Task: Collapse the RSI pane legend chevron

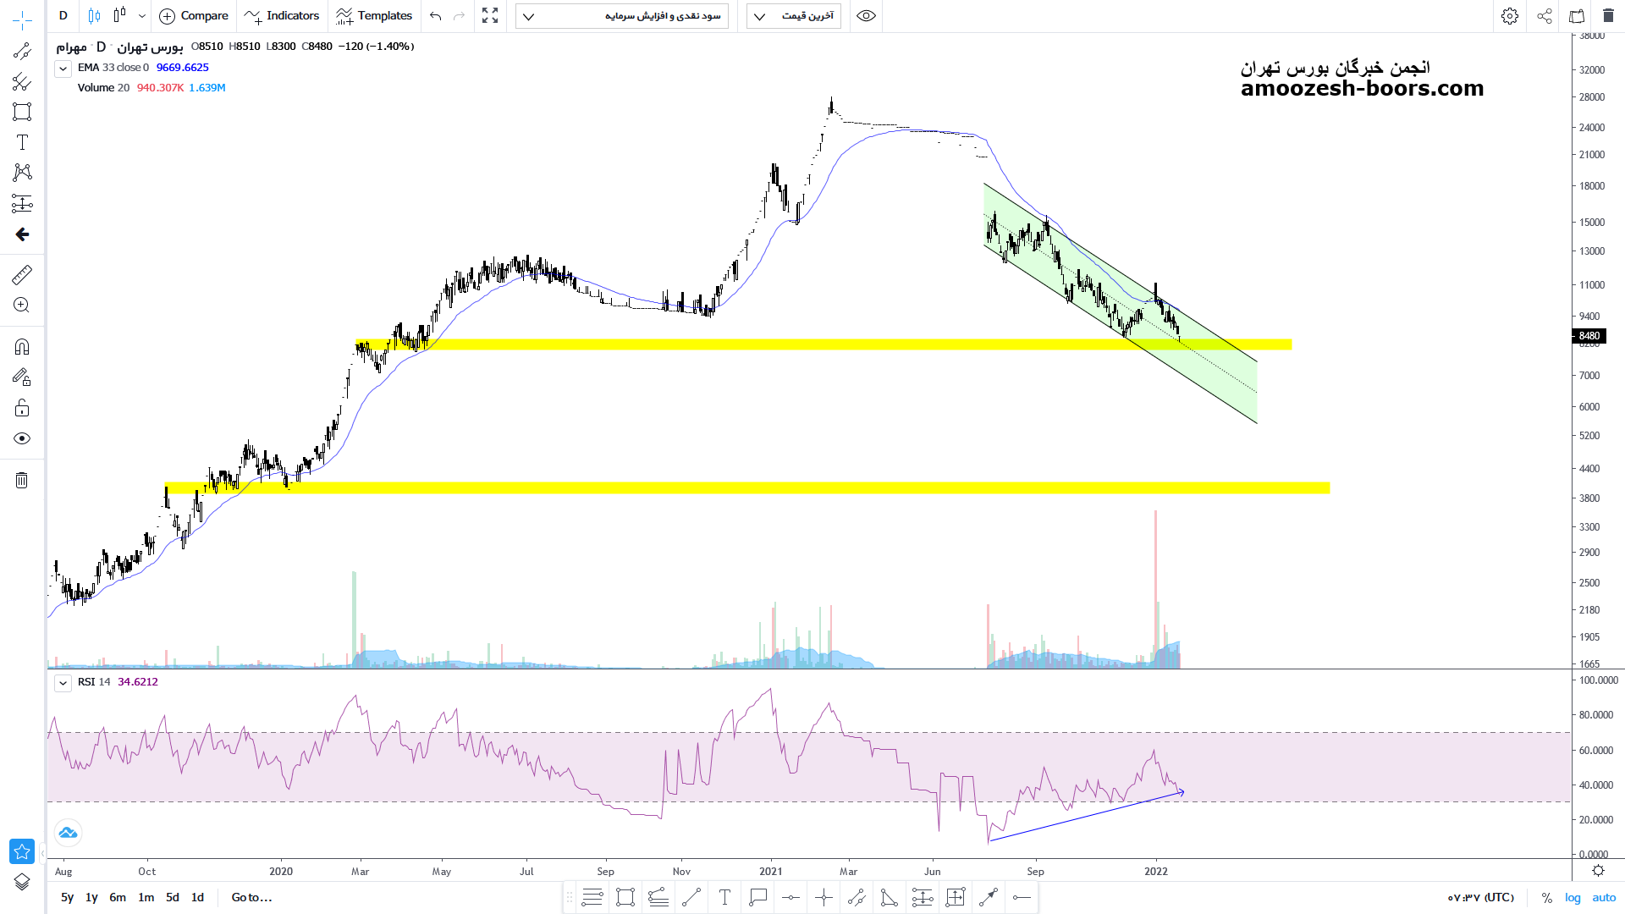Action: pos(63,683)
